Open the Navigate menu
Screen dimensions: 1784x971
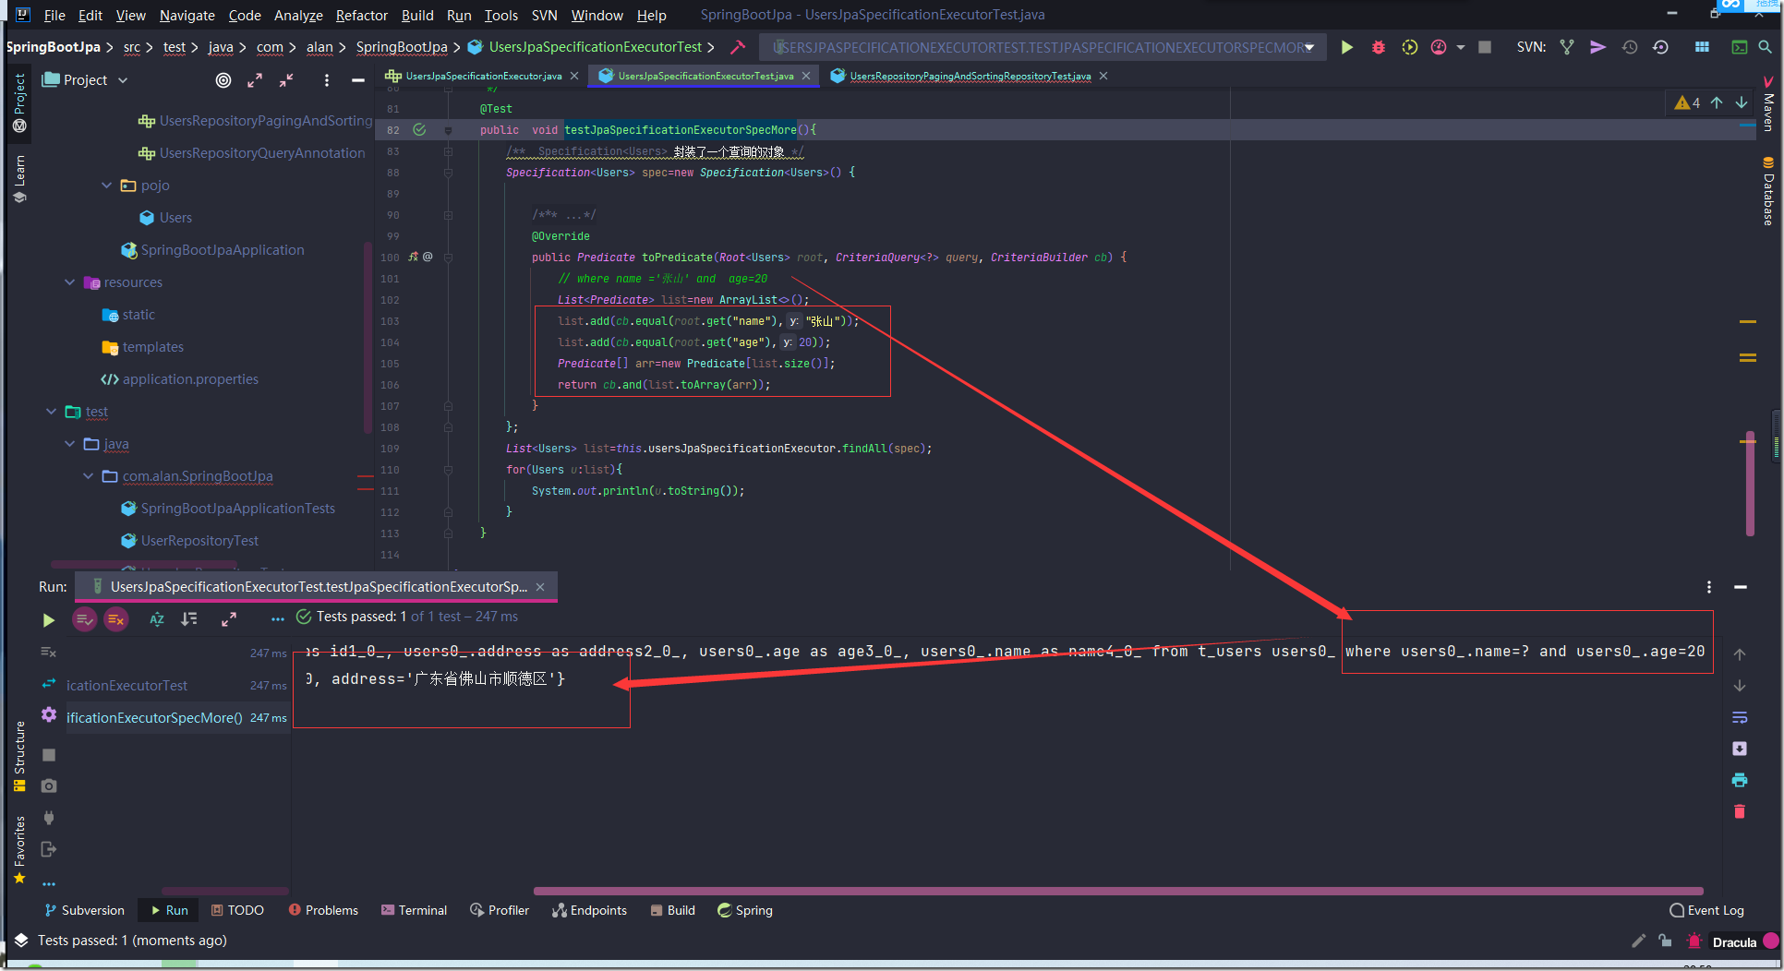187,15
